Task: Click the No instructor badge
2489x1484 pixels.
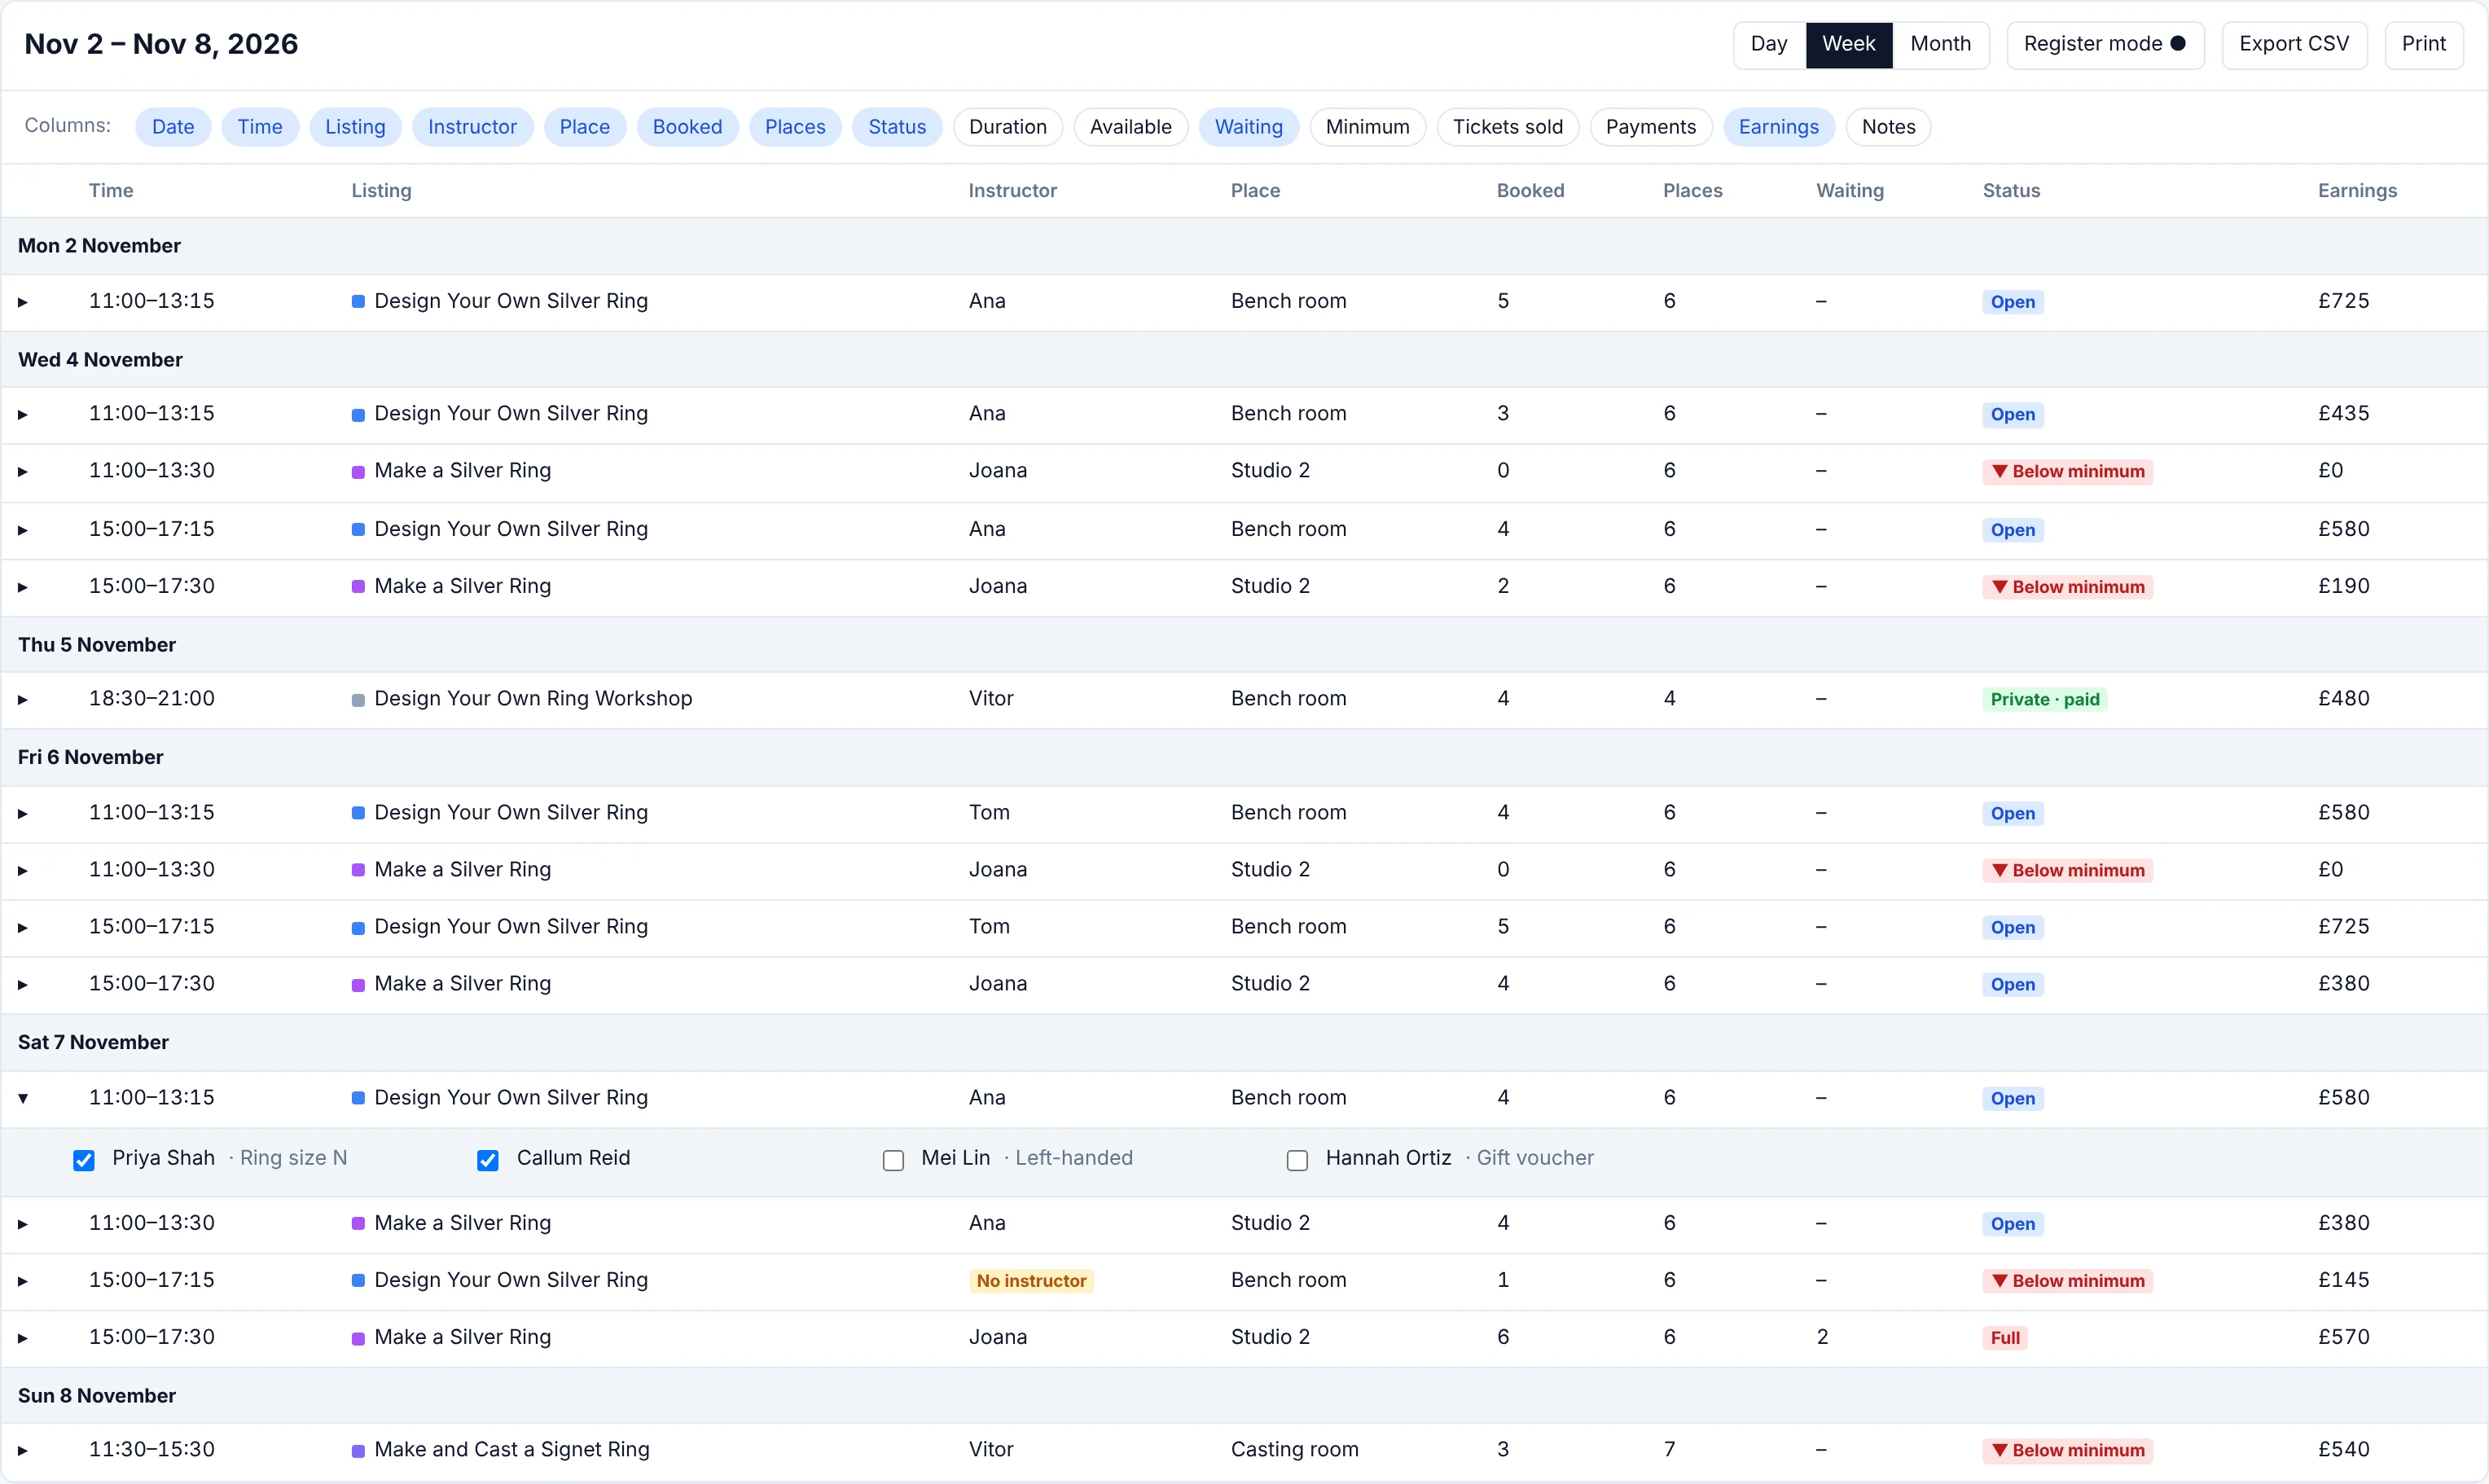Action: (1031, 1281)
